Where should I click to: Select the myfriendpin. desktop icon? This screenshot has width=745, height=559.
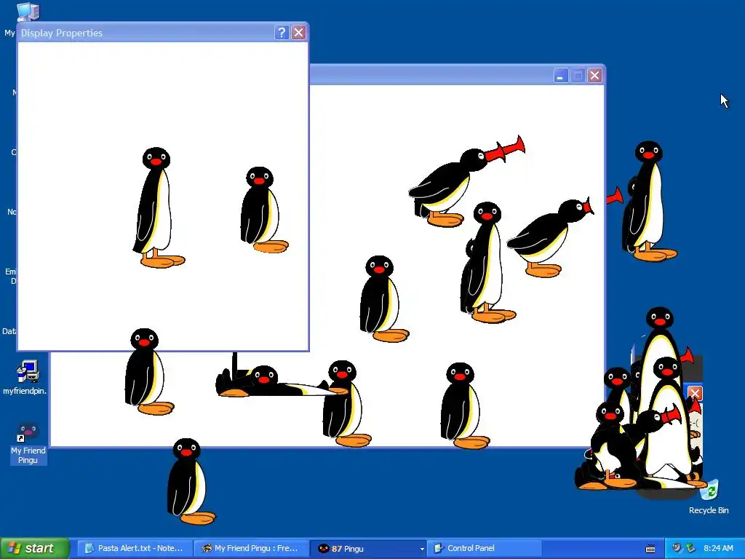coord(25,378)
